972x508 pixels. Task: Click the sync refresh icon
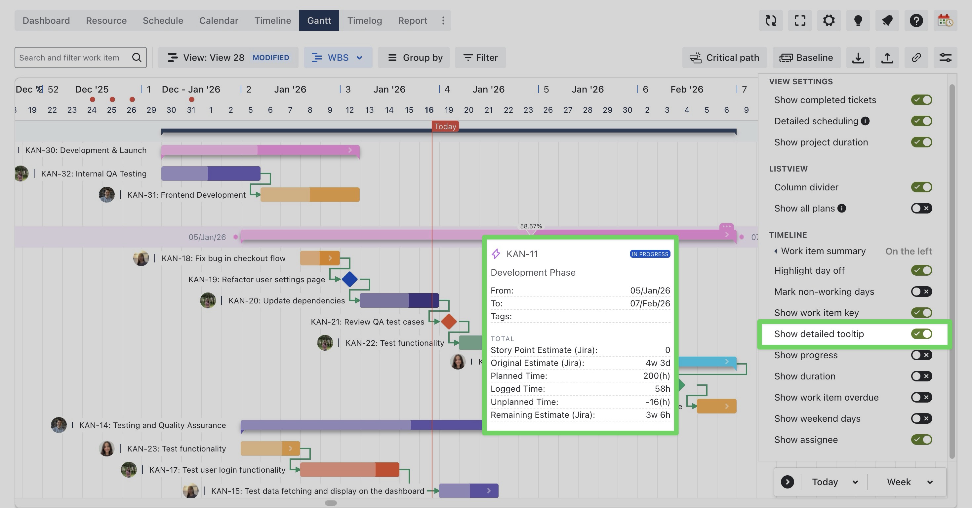(x=771, y=20)
